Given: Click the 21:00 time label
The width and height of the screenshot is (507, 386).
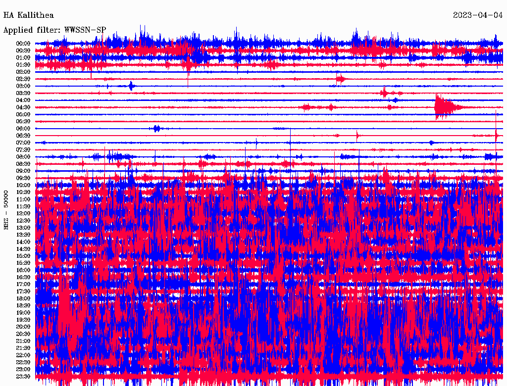Looking at the screenshot, I should 23,341.
